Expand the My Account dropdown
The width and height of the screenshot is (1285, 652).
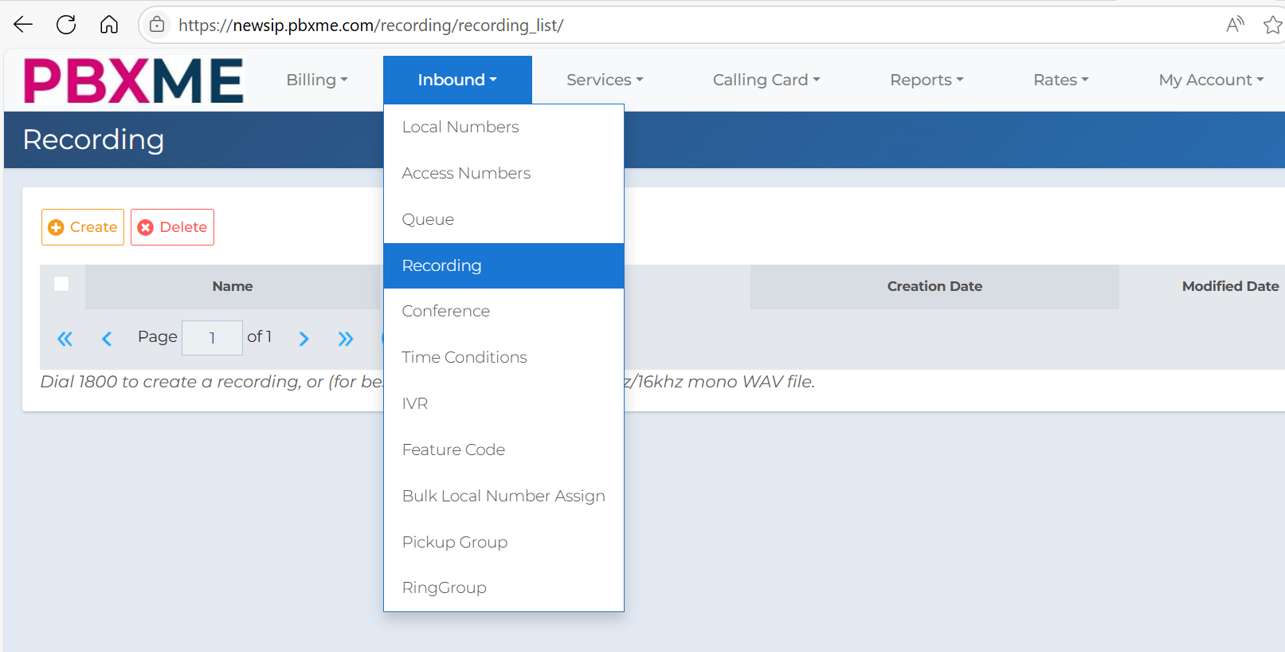(1211, 80)
